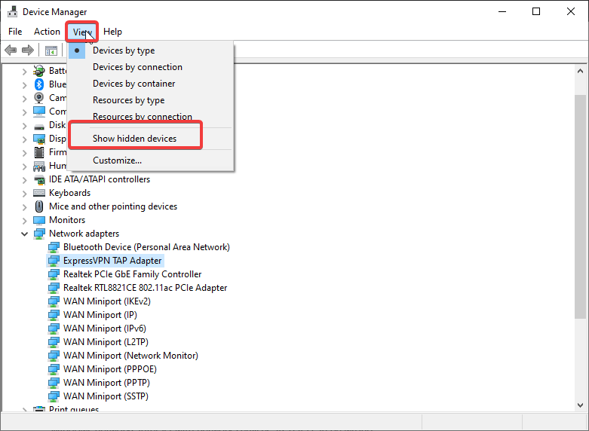Click the IDE ATA/ATAPI controllers icon

coord(39,179)
